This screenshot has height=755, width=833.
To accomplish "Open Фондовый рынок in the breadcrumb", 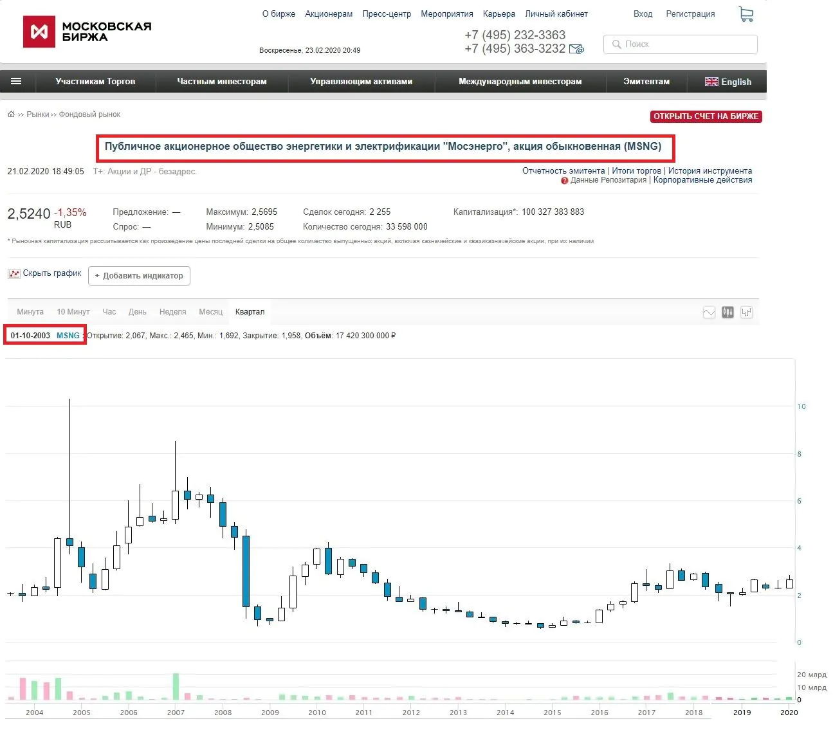I will [x=90, y=114].
